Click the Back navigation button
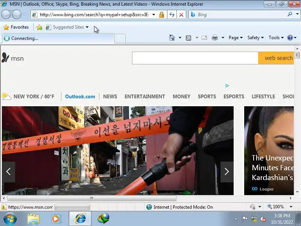Viewport: 301px width, 226px height. coord(6,15)
